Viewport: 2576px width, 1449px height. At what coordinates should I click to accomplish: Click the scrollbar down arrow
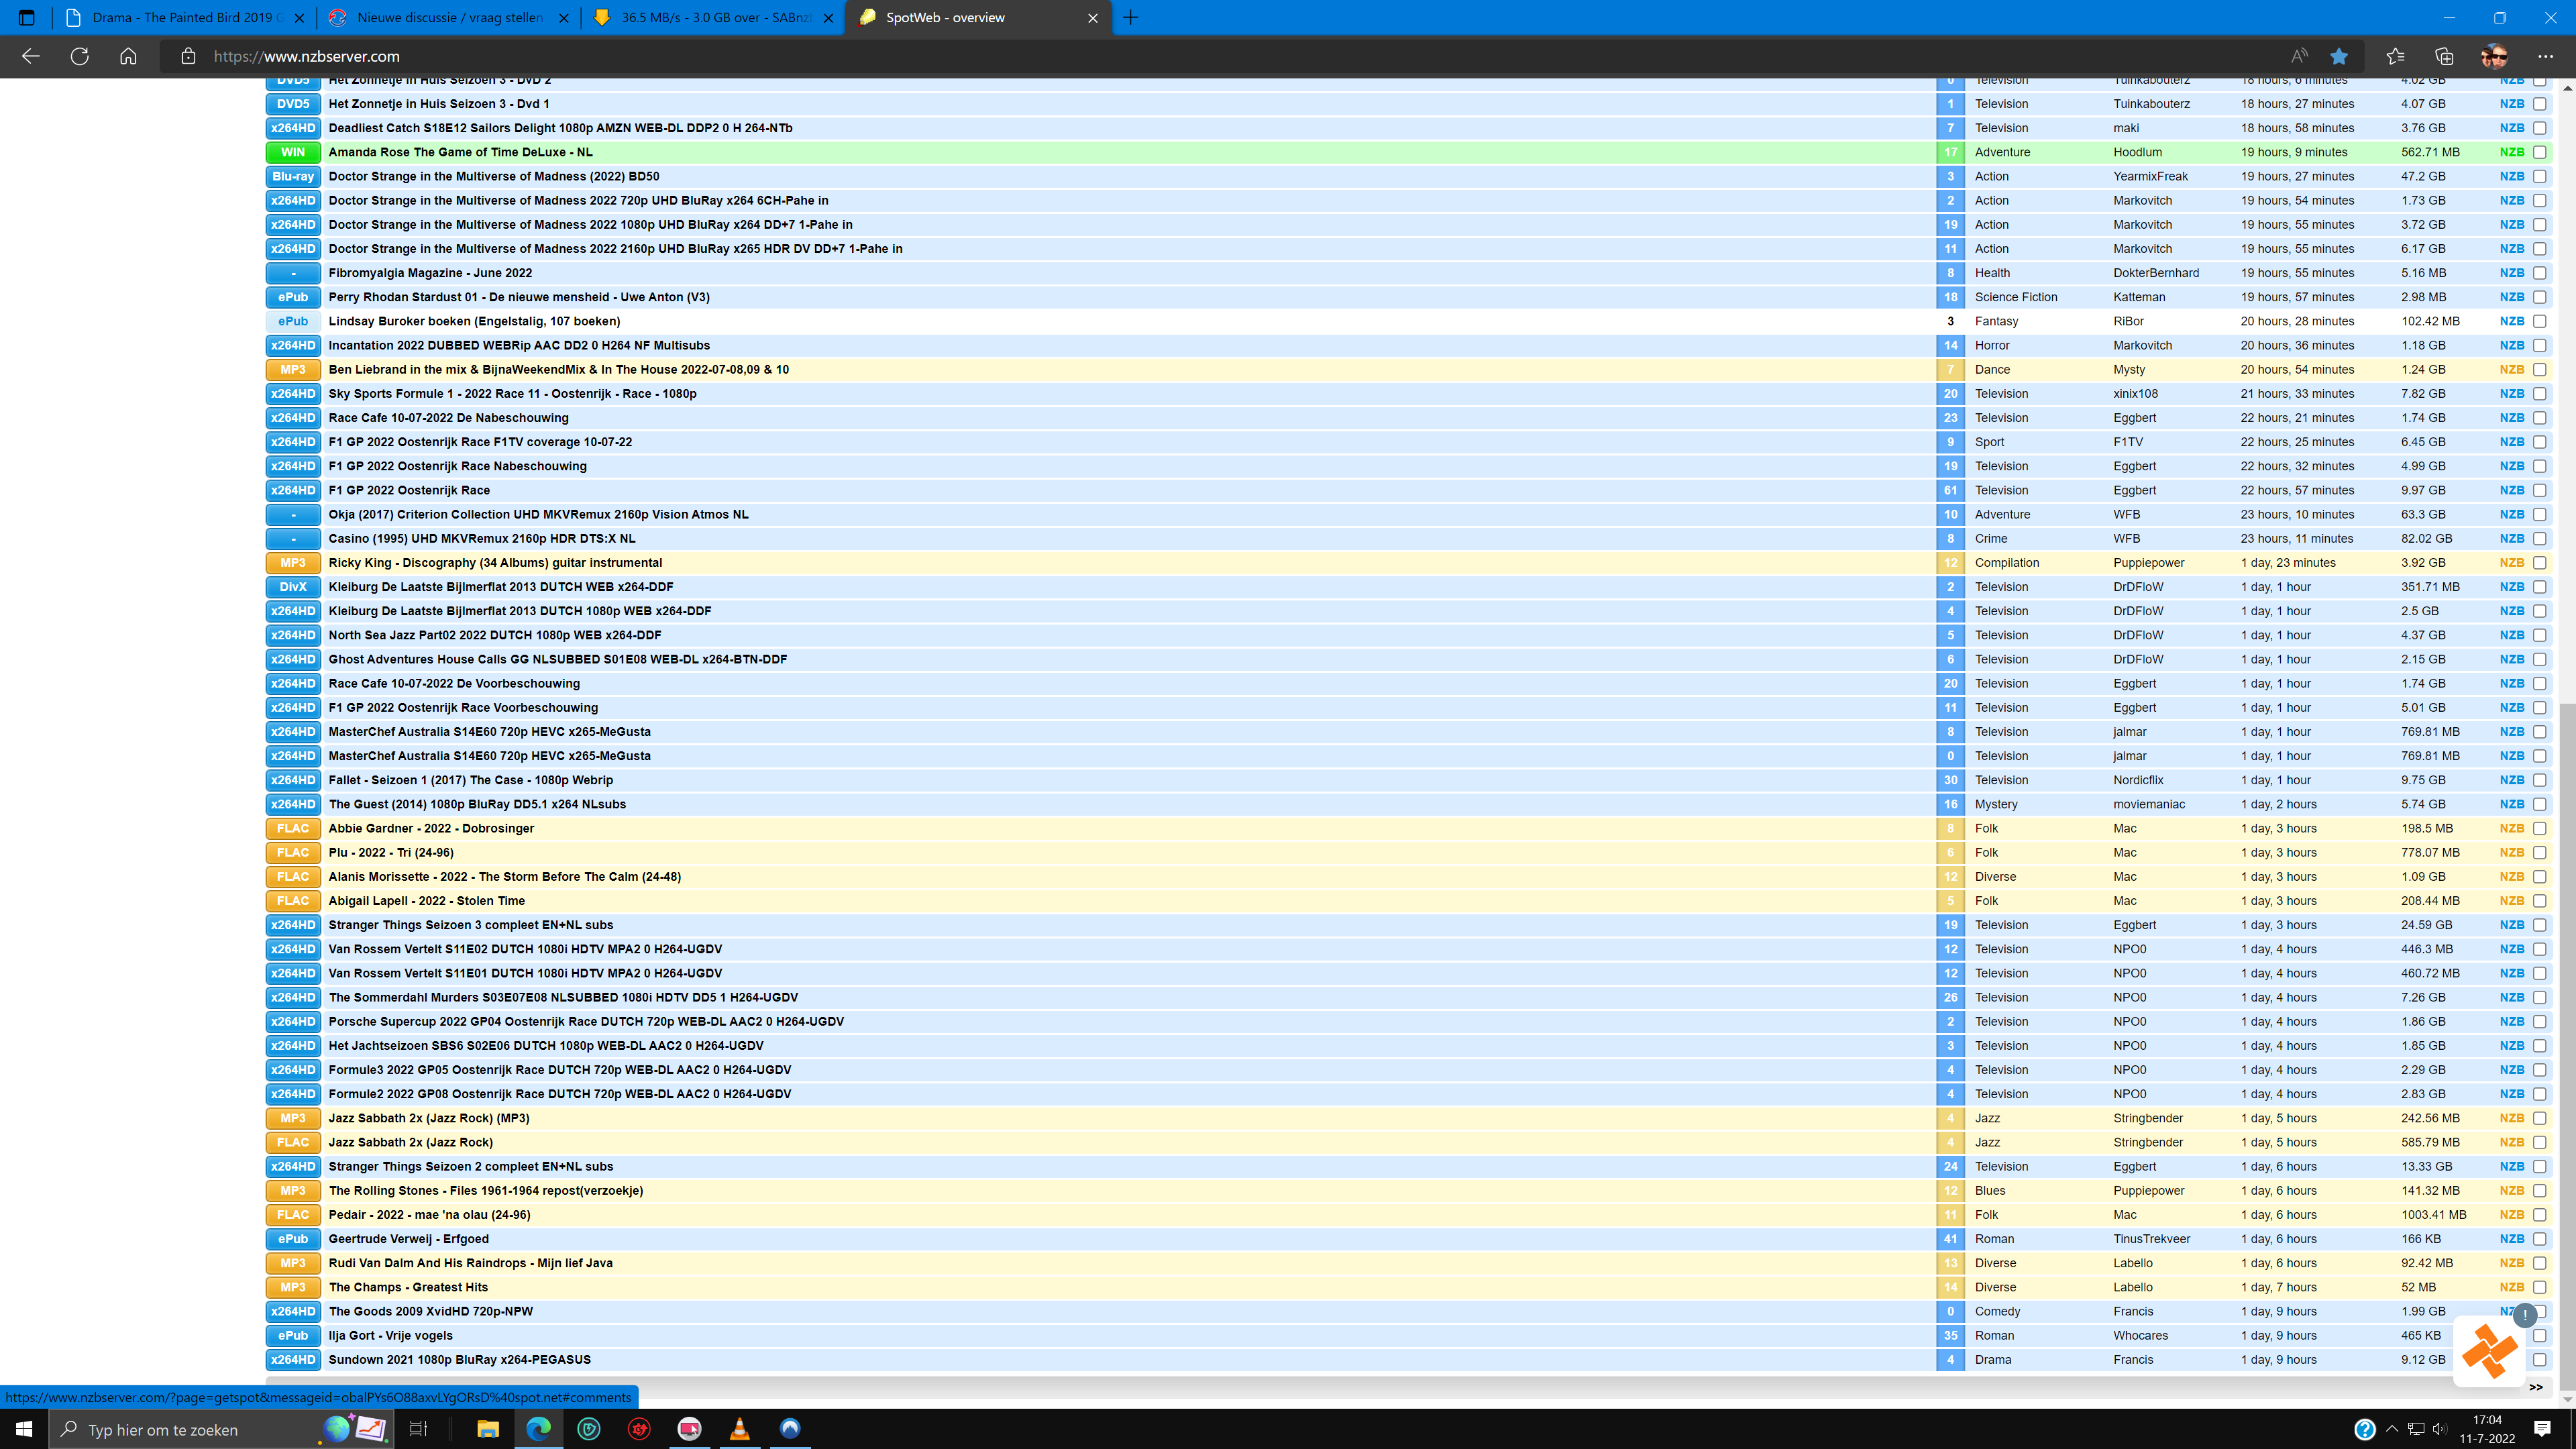[x=2568, y=1400]
